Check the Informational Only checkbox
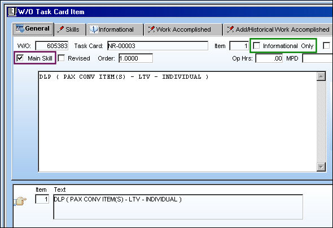The image size is (333, 228). coord(257,46)
